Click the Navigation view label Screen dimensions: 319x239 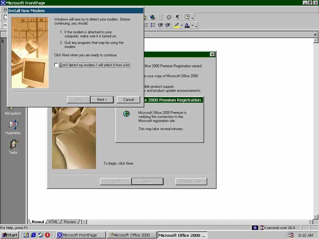click(13, 113)
